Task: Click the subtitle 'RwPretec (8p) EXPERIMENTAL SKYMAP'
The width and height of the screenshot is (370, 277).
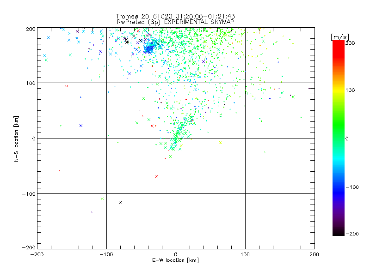Action: [x=176, y=22]
